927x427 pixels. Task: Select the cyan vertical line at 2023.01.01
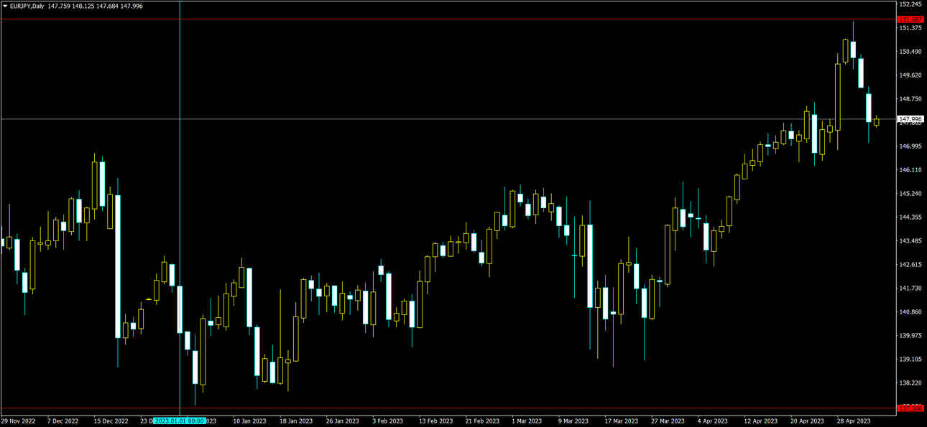pyautogui.click(x=179, y=208)
